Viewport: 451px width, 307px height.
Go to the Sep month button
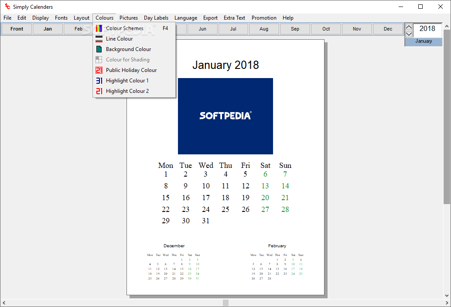(295, 29)
